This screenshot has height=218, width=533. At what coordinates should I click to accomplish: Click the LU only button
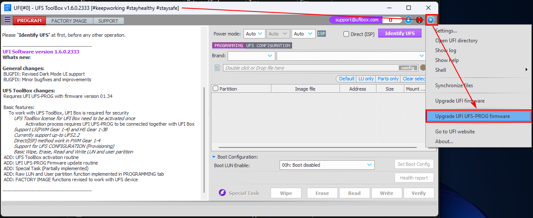coord(366,79)
